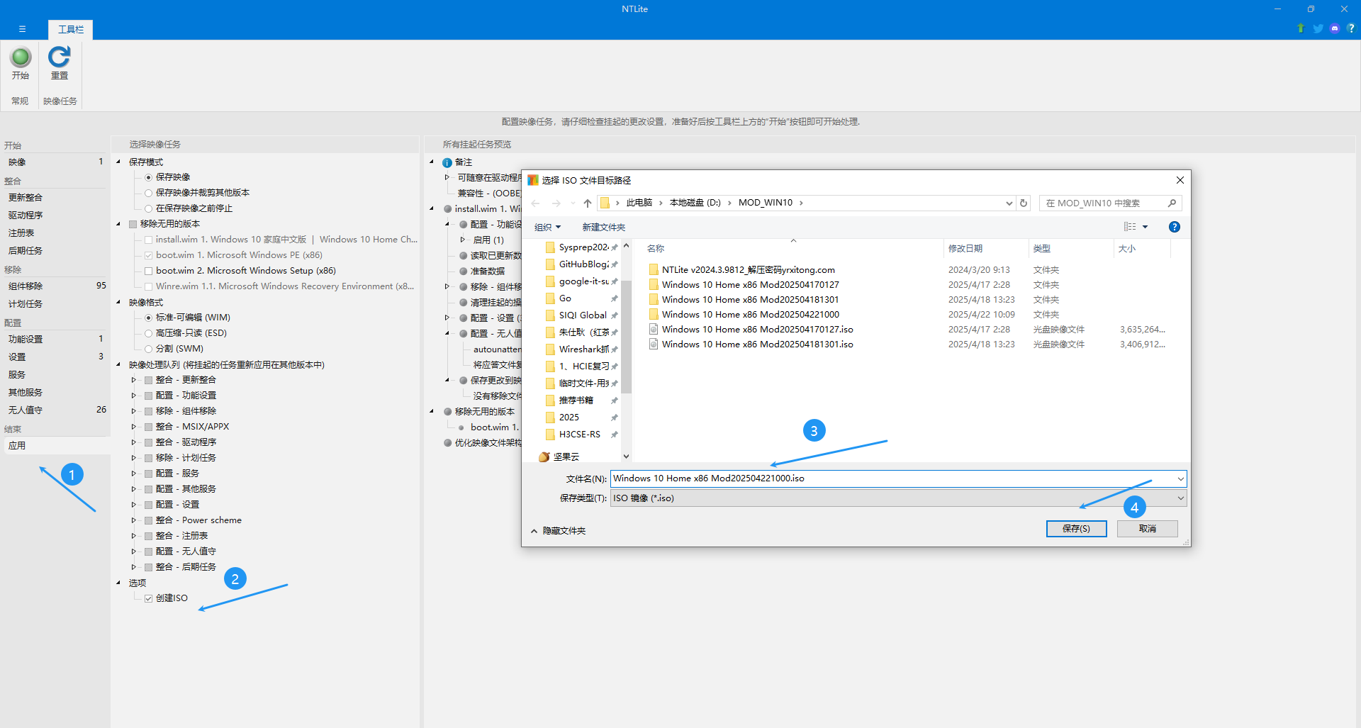Select the Mod202504170127.iso file
Viewport: 1361px width, 728px height.
point(757,330)
